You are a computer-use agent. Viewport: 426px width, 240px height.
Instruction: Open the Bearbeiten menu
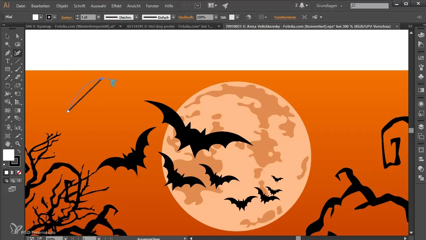click(x=41, y=6)
